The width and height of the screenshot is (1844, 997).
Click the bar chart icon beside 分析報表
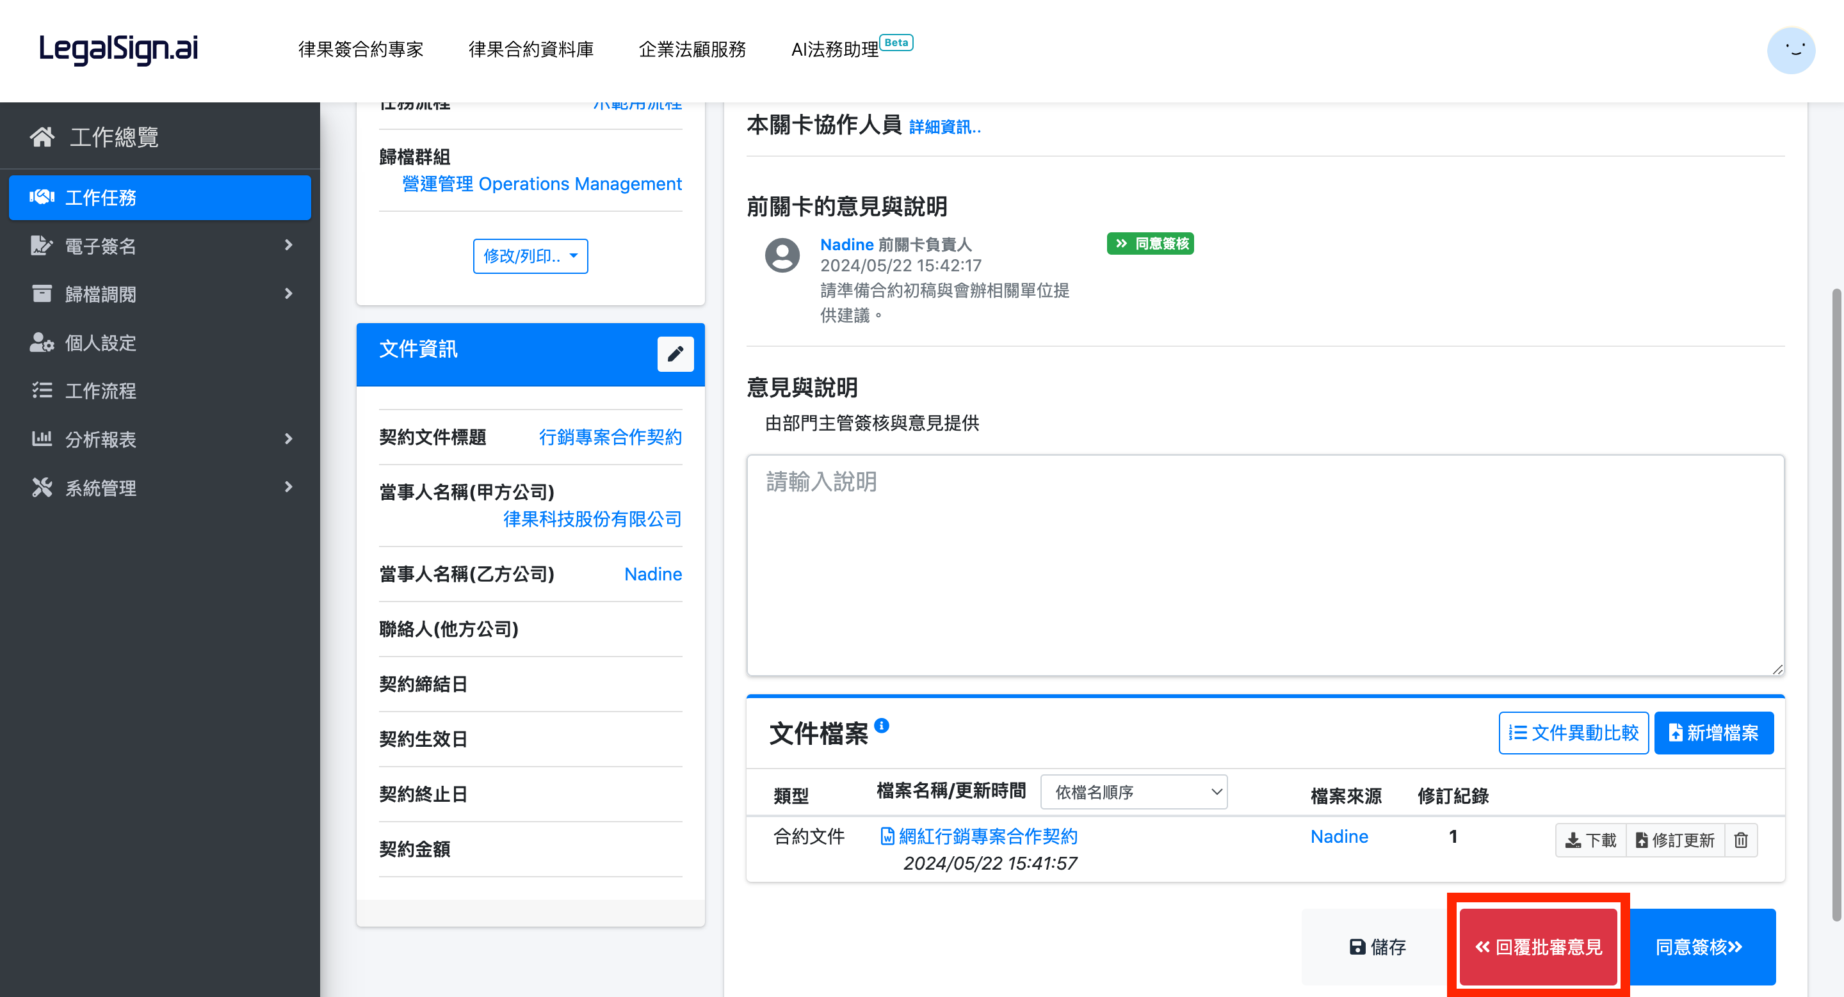42,438
